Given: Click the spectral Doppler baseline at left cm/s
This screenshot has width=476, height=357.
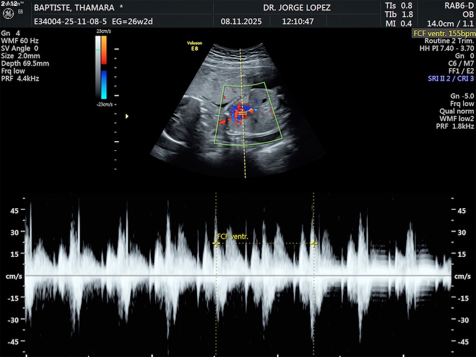Looking at the screenshot, I should click(x=14, y=276).
